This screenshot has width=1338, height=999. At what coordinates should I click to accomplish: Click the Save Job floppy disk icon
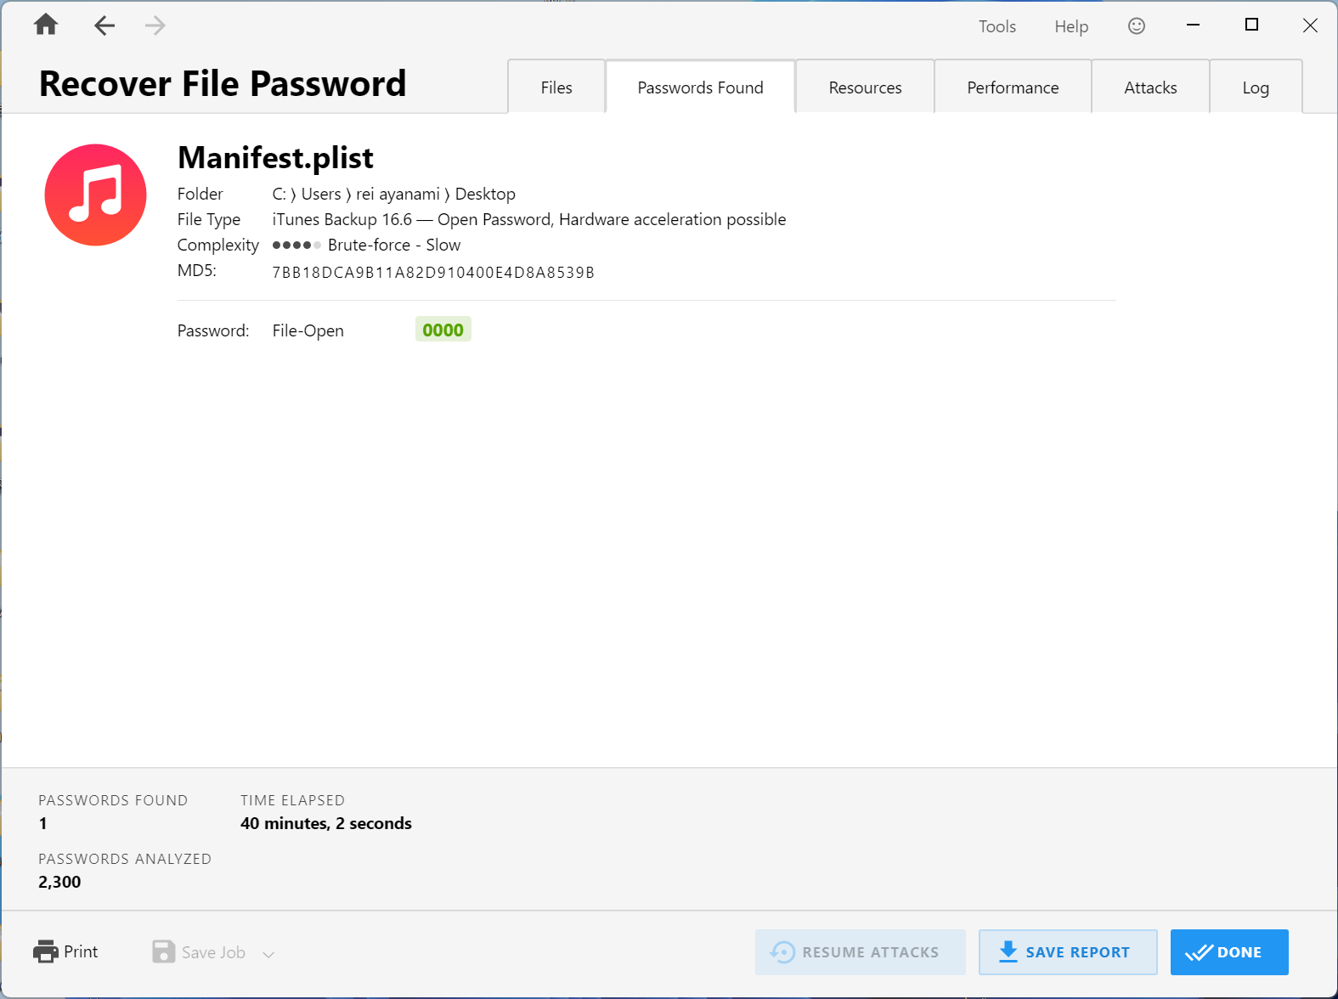tap(163, 951)
